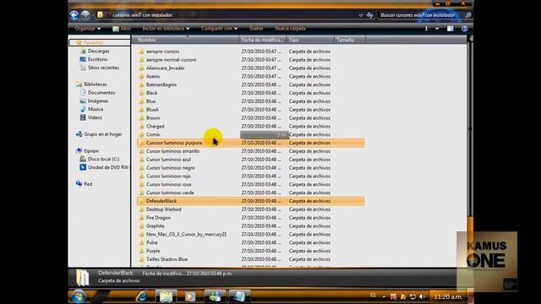This screenshot has width=541, height=304.
Task: Sort by the Tipo column header
Action: tap(310, 40)
